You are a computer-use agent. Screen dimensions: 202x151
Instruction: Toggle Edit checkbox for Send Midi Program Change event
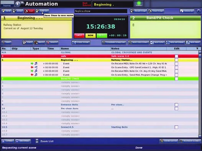[176, 75]
